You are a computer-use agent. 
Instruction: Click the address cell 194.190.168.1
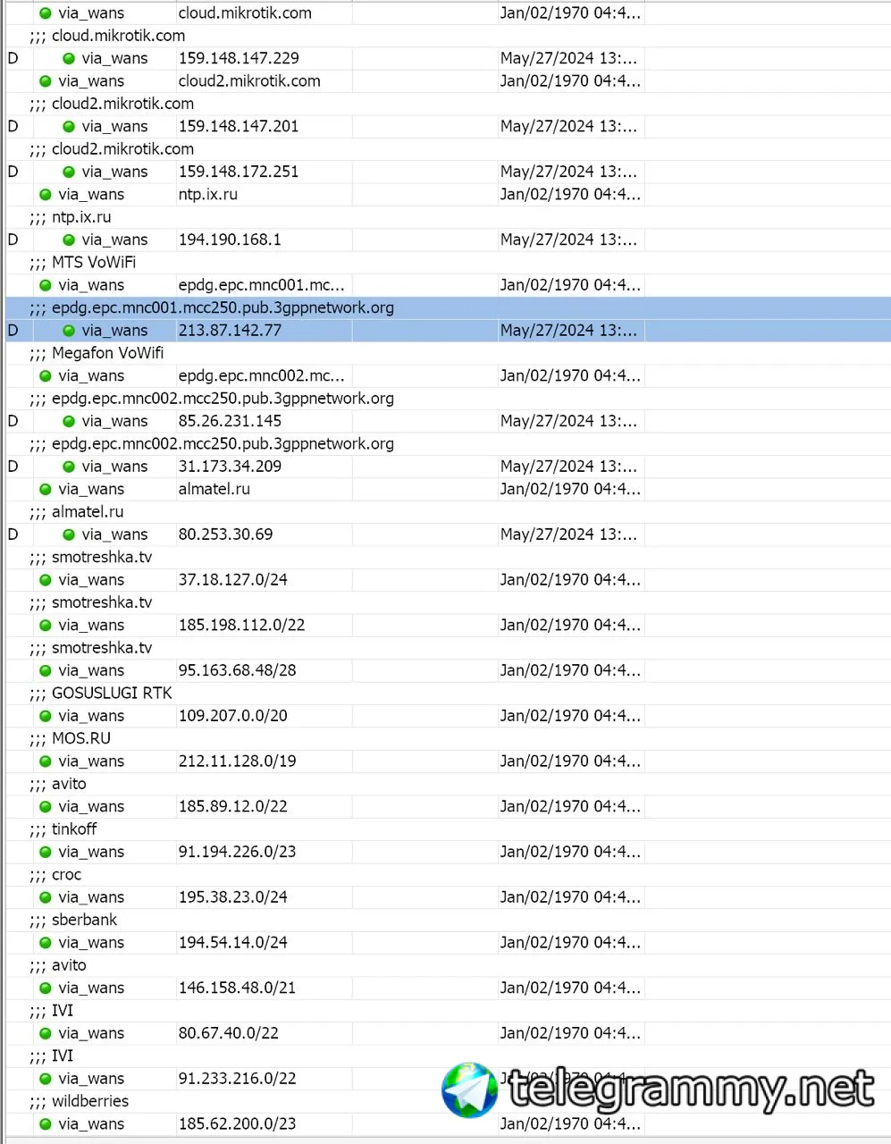[230, 240]
